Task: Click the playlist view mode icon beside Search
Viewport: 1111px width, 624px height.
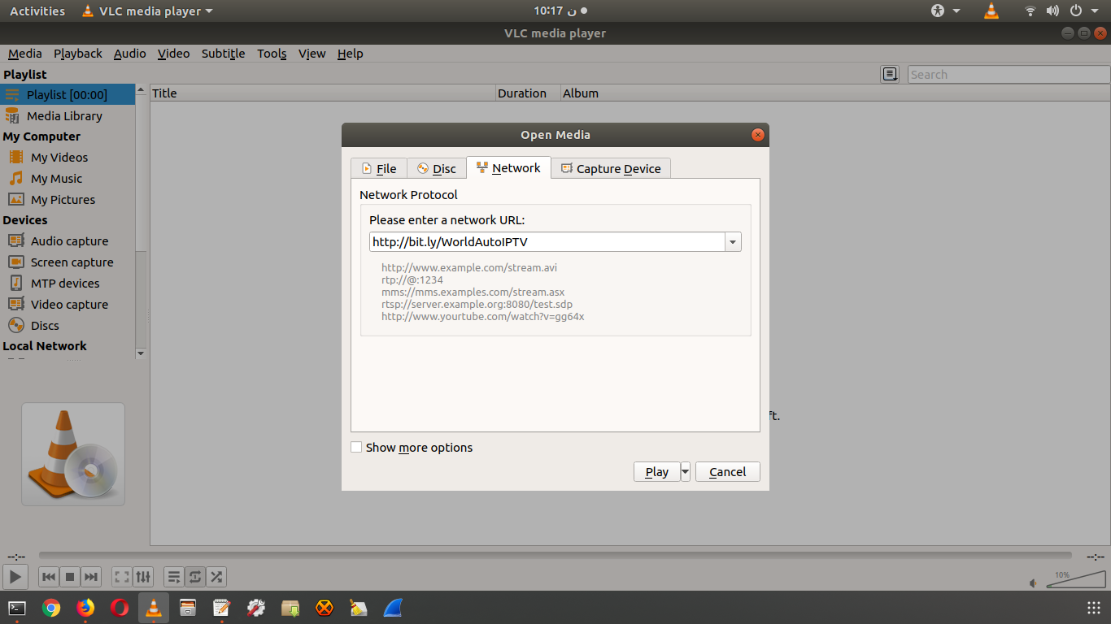Action: (891, 75)
